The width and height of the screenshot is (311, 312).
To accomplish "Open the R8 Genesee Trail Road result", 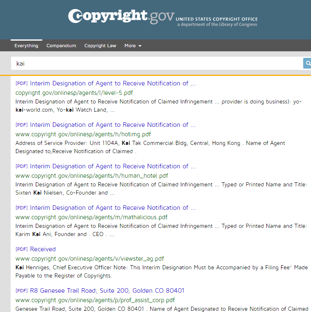I will [x=107, y=291].
